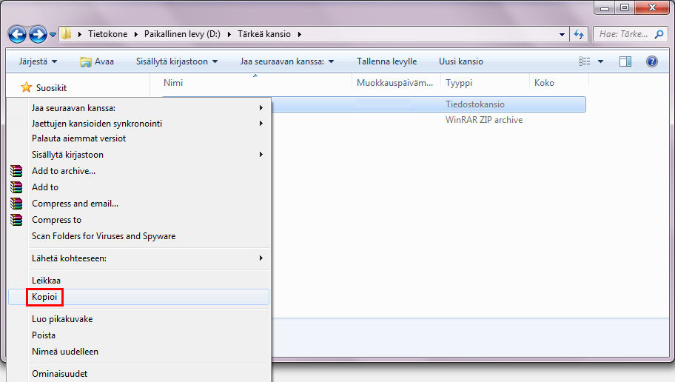675x382 pixels.
Task: Click Uusi kansio in the toolbar
Action: coord(460,61)
